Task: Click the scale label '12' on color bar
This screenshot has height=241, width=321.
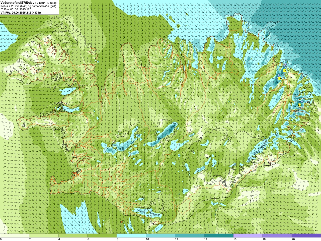Action: (177, 239)
